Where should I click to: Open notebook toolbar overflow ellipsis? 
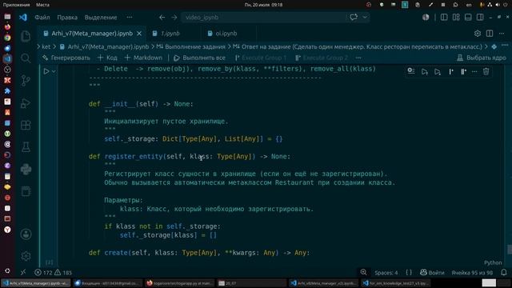click(358, 58)
